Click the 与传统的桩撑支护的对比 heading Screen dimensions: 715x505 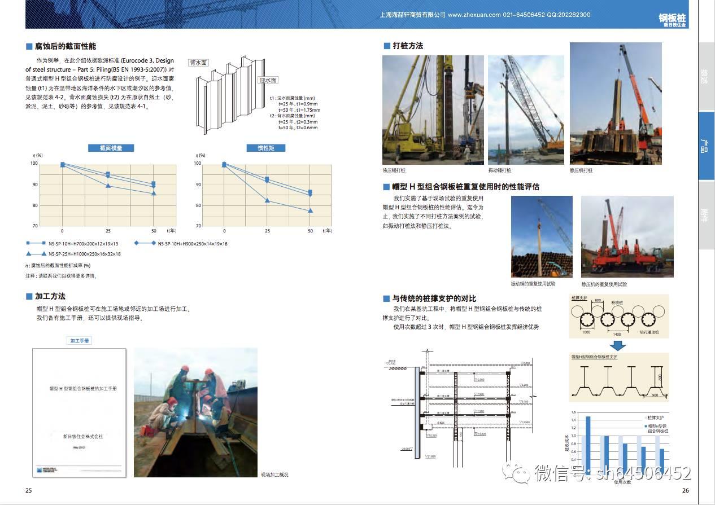click(434, 298)
